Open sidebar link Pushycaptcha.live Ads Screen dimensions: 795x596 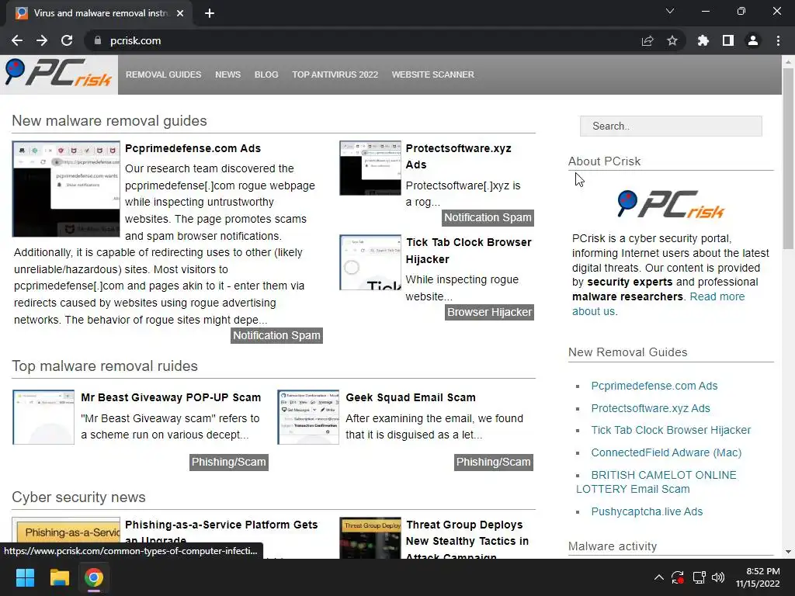point(647,511)
